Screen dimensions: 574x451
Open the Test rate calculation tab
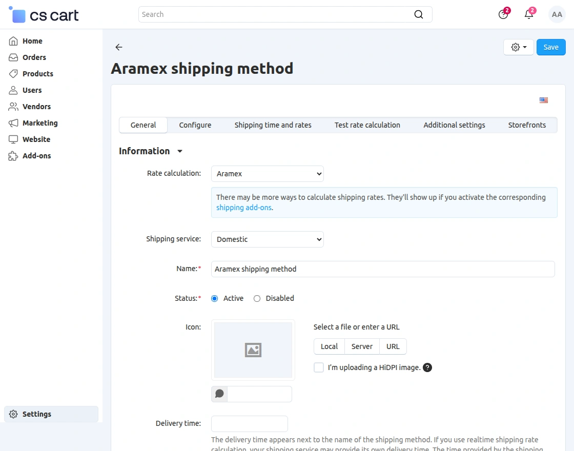[367, 125]
